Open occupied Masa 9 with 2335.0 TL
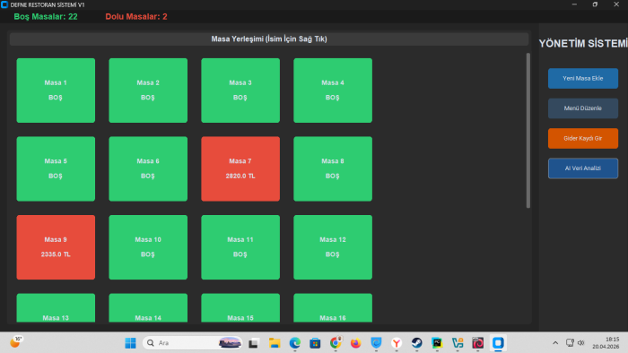 [x=56, y=247]
